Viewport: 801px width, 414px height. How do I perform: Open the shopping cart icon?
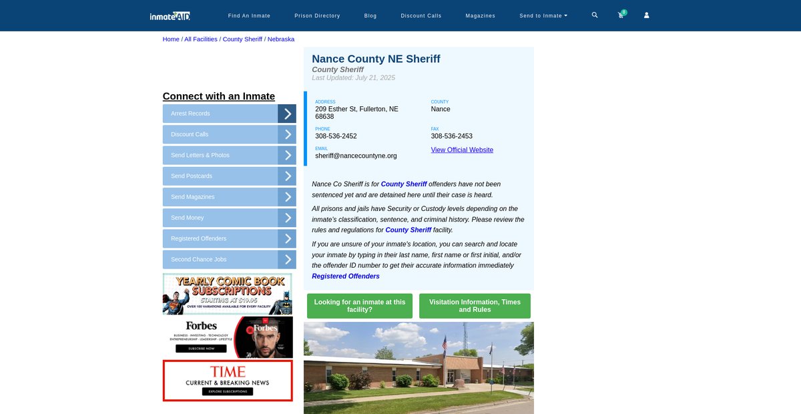point(621,15)
